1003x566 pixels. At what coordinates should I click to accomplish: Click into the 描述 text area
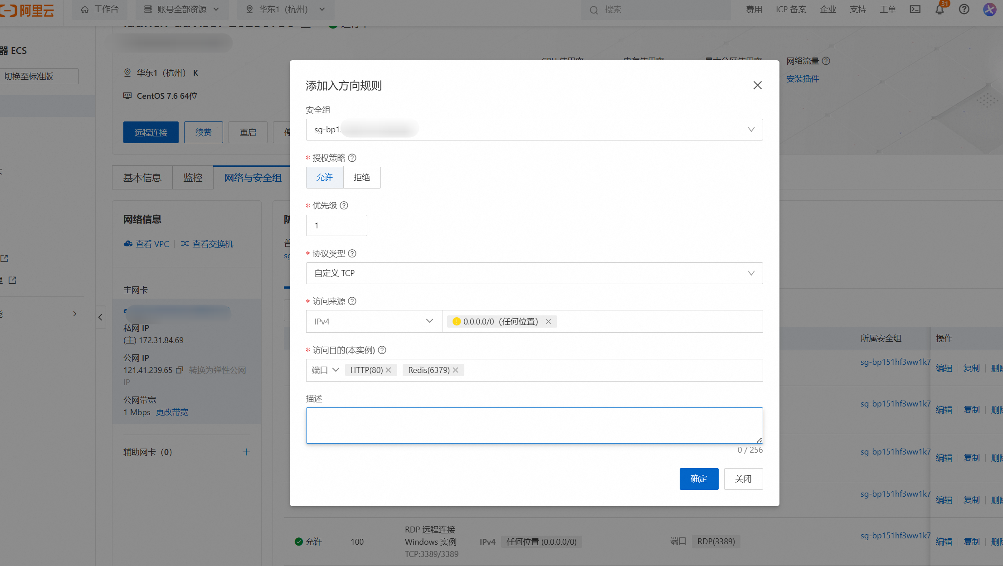(x=534, y=426)
